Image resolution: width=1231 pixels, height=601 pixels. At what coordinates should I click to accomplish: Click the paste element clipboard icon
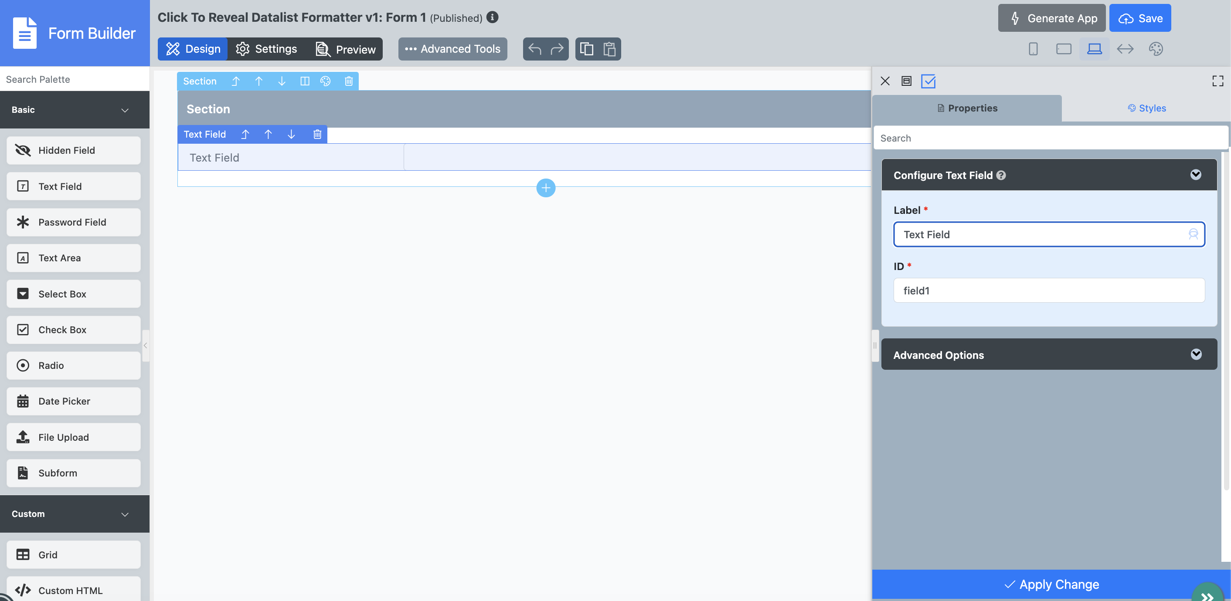pyautogui.click(x=609, y=49)
